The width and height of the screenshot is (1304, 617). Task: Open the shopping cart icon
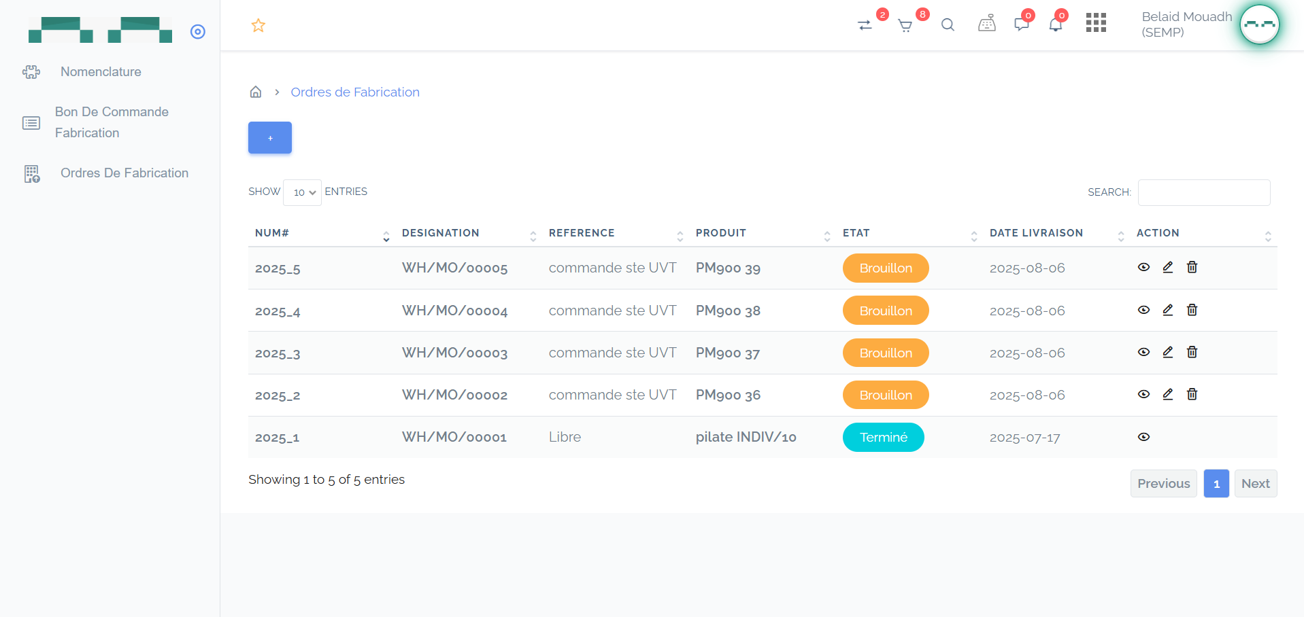(x=905, y=26)
